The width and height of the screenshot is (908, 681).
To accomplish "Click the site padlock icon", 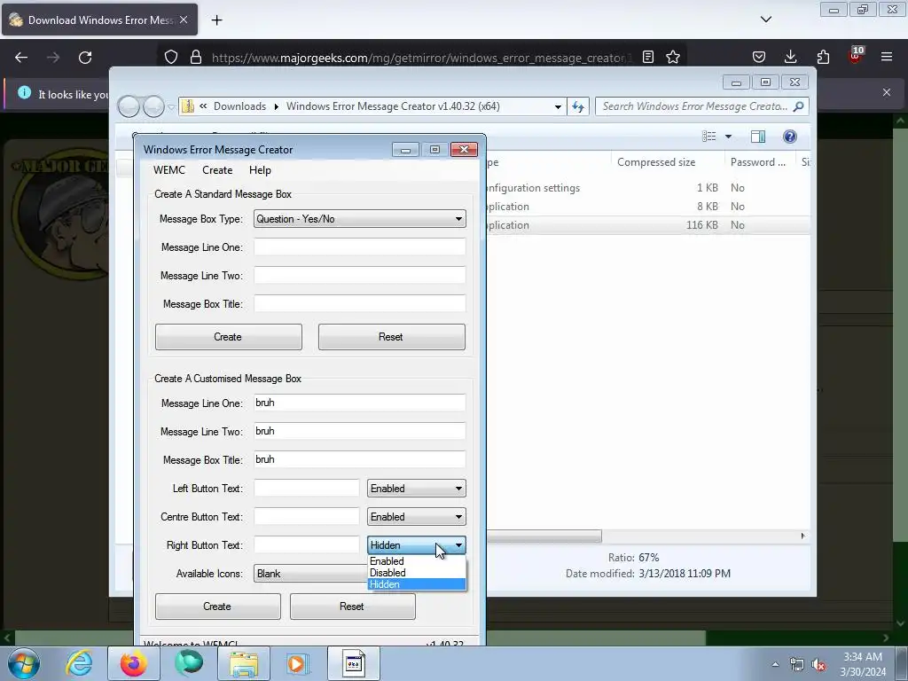I will click(196, 58).
